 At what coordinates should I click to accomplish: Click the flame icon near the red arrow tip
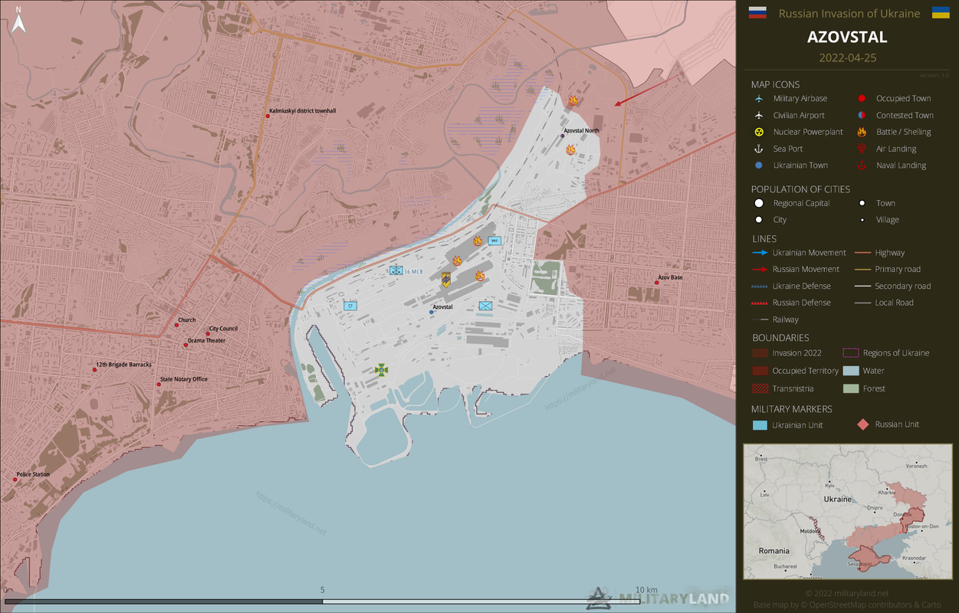(573, 100)
